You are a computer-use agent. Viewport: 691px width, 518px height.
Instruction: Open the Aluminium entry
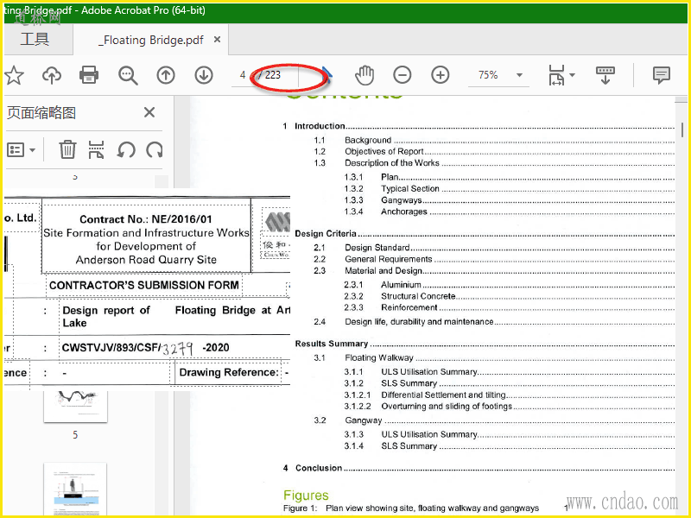click(509, 285)
